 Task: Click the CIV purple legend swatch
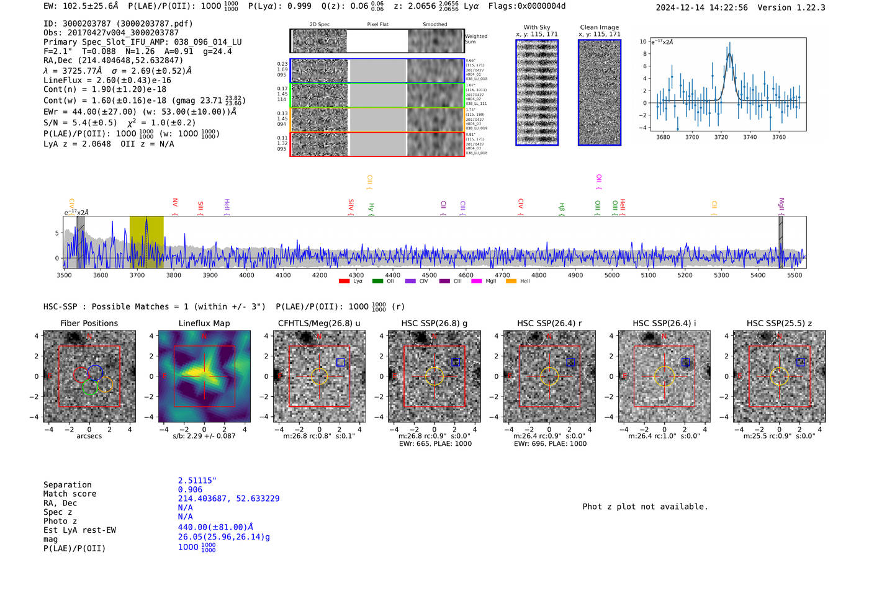(x=410, y=281)
